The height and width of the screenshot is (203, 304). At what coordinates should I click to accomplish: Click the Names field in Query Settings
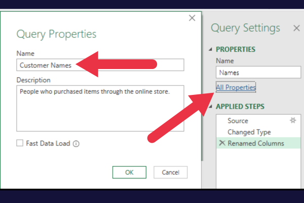(258, 72)
